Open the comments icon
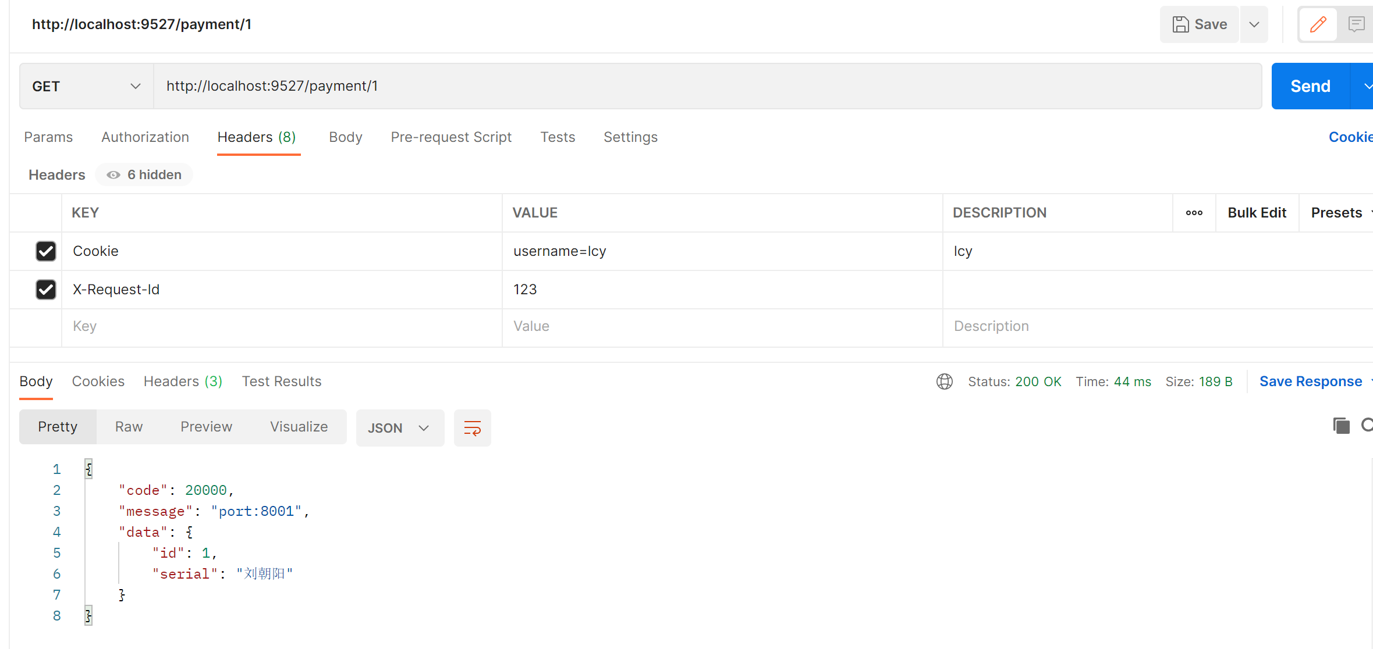 1356,24
